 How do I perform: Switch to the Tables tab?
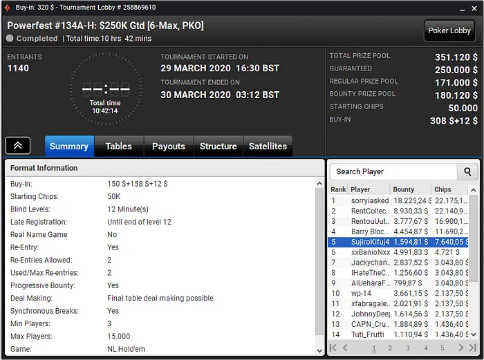pyautogui.click(x=118, y=146)
